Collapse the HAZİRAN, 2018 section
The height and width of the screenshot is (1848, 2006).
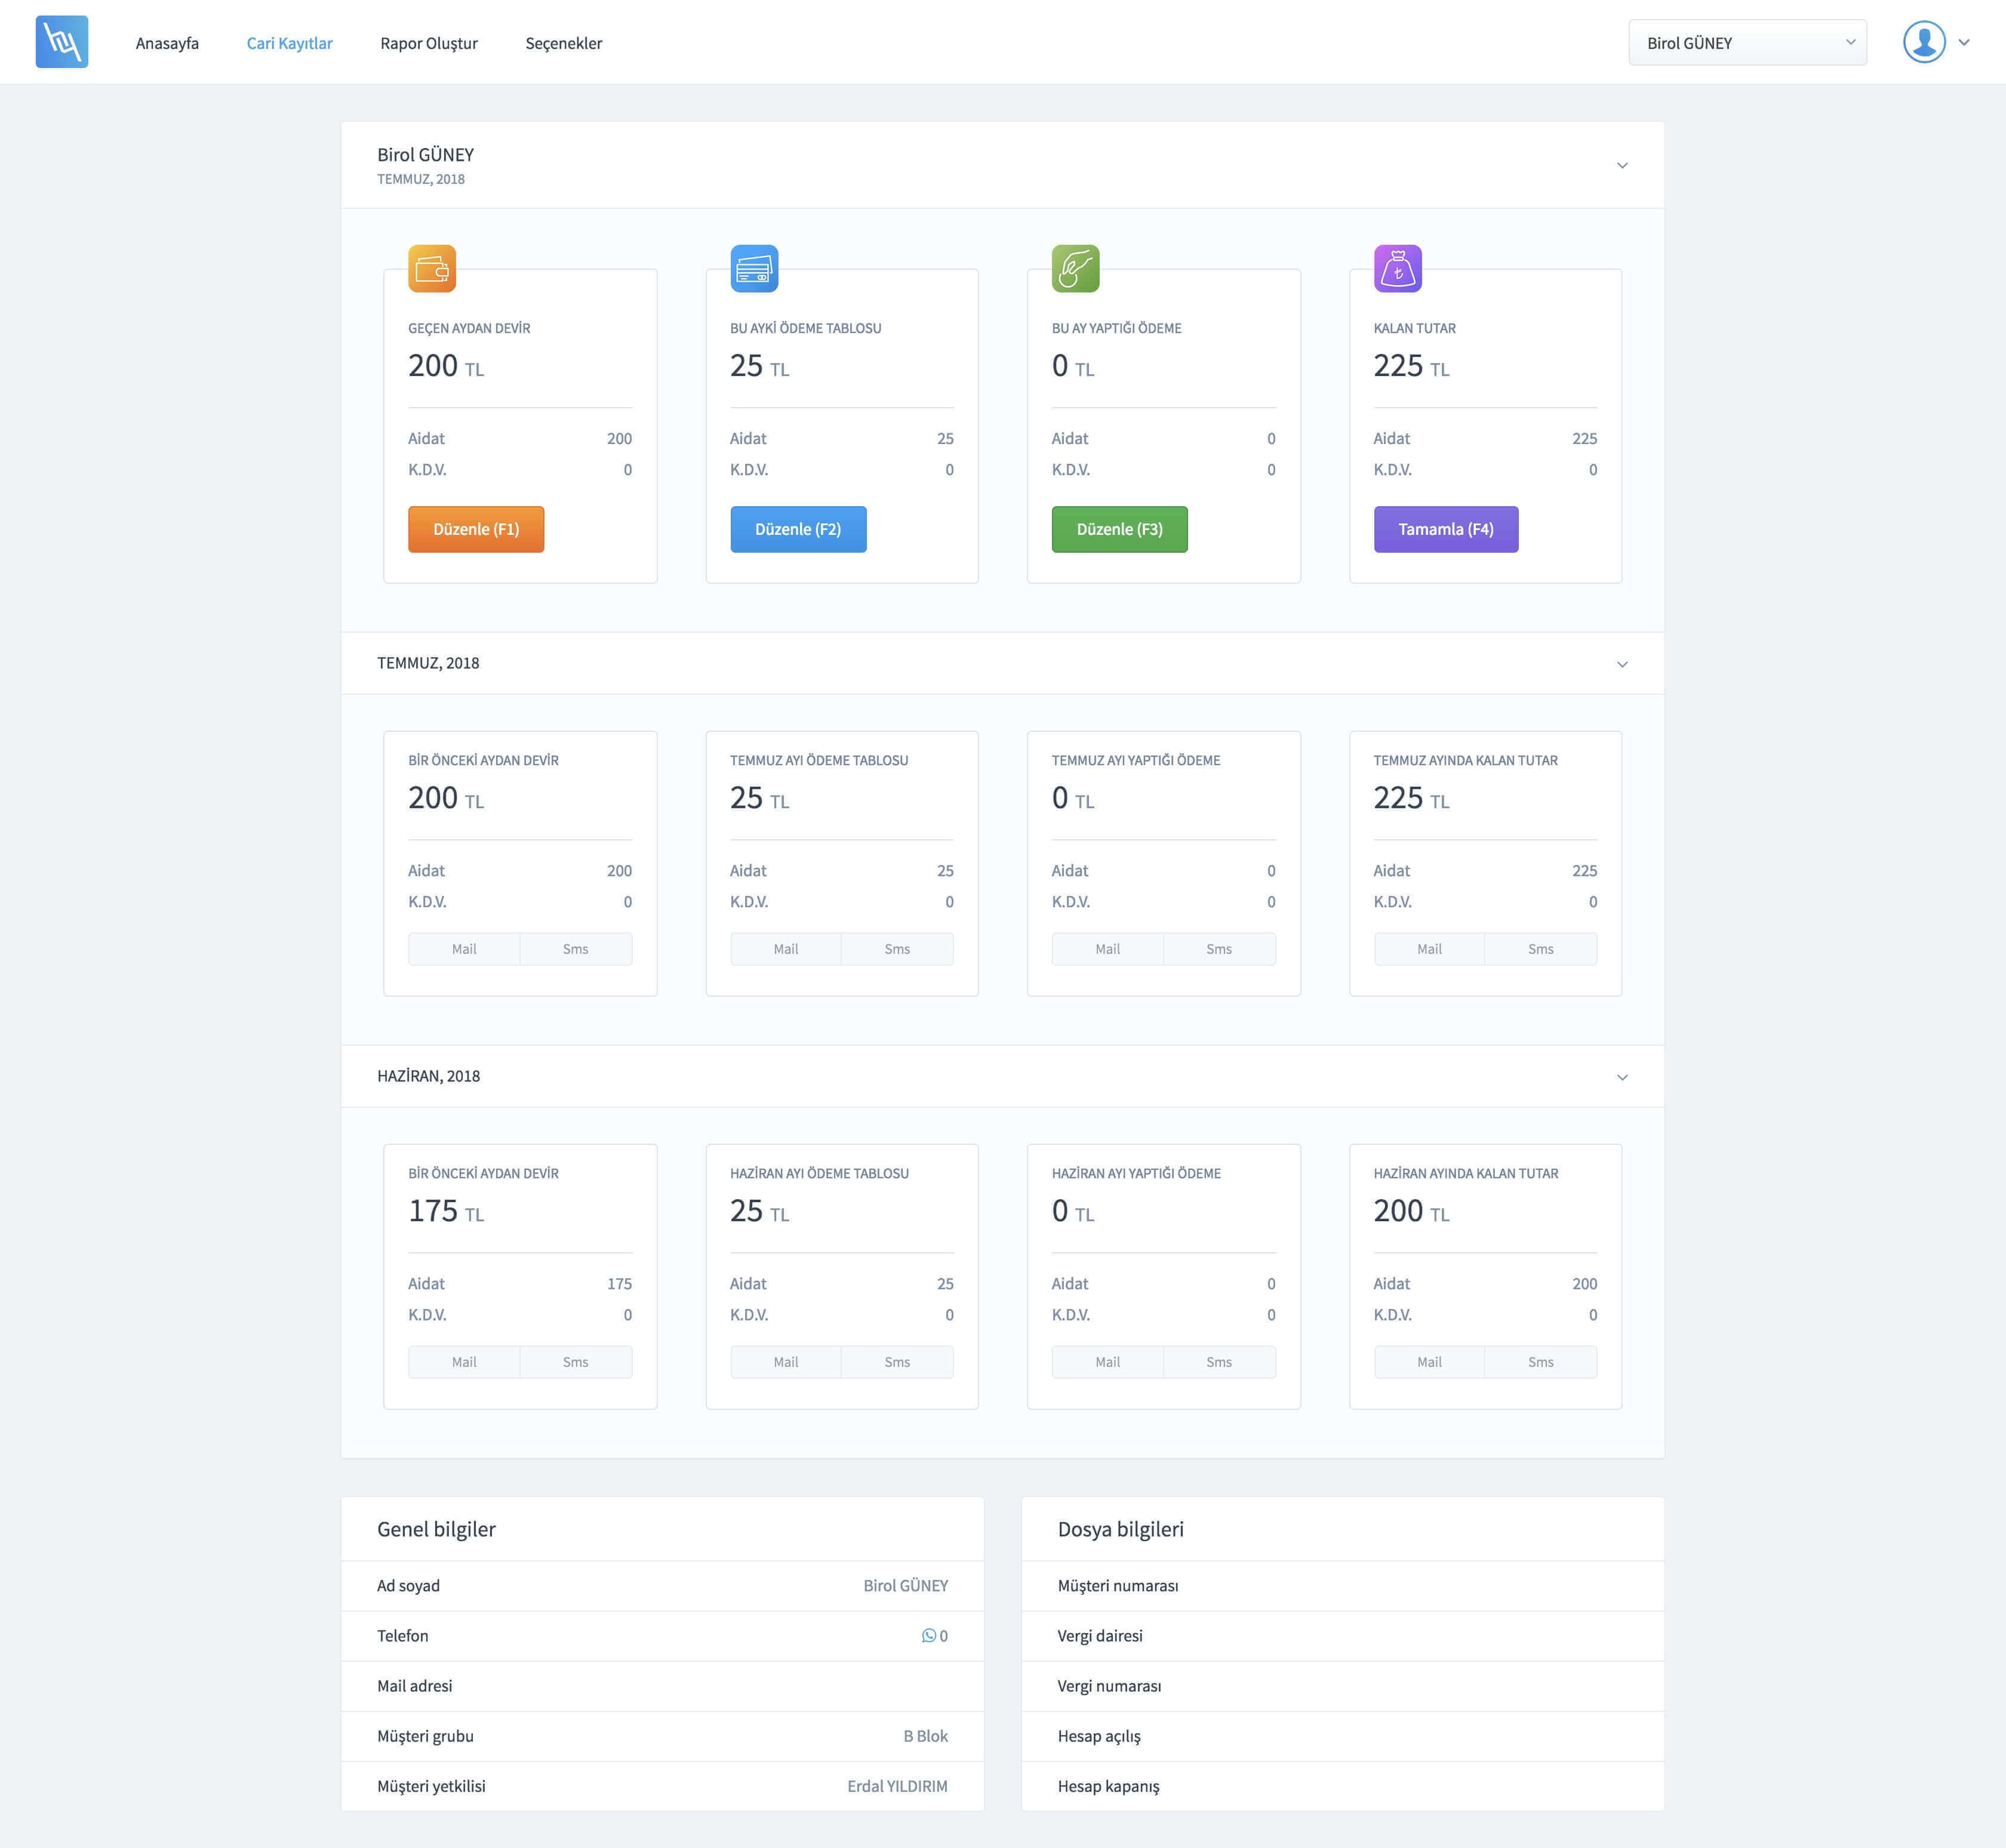(1622, 1077)
